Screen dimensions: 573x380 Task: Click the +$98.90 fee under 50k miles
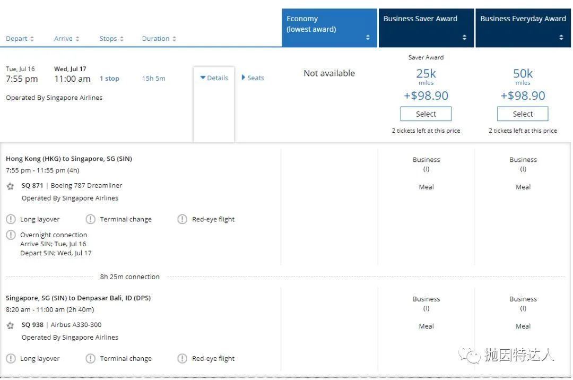coord(523,96)
